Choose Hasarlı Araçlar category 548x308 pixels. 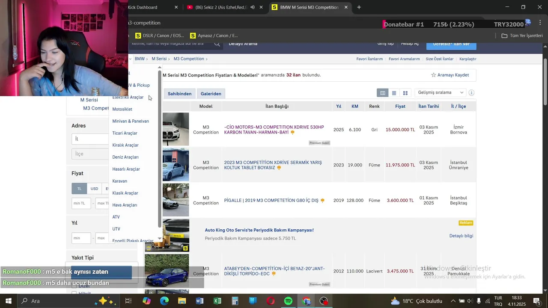126,169
